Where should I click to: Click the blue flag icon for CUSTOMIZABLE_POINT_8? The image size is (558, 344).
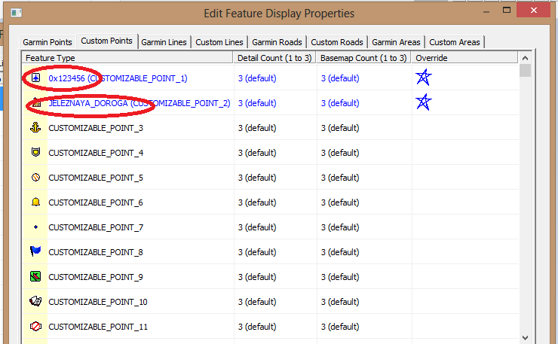click(x=35, y=252)
